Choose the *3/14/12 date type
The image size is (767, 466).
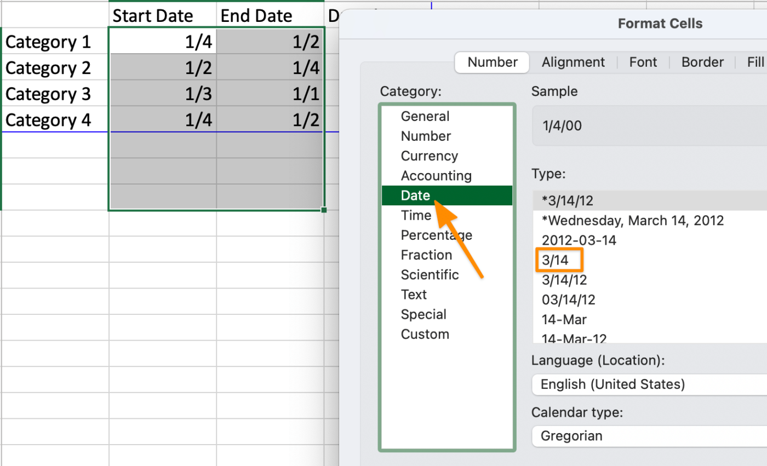(x=650, y=200)
